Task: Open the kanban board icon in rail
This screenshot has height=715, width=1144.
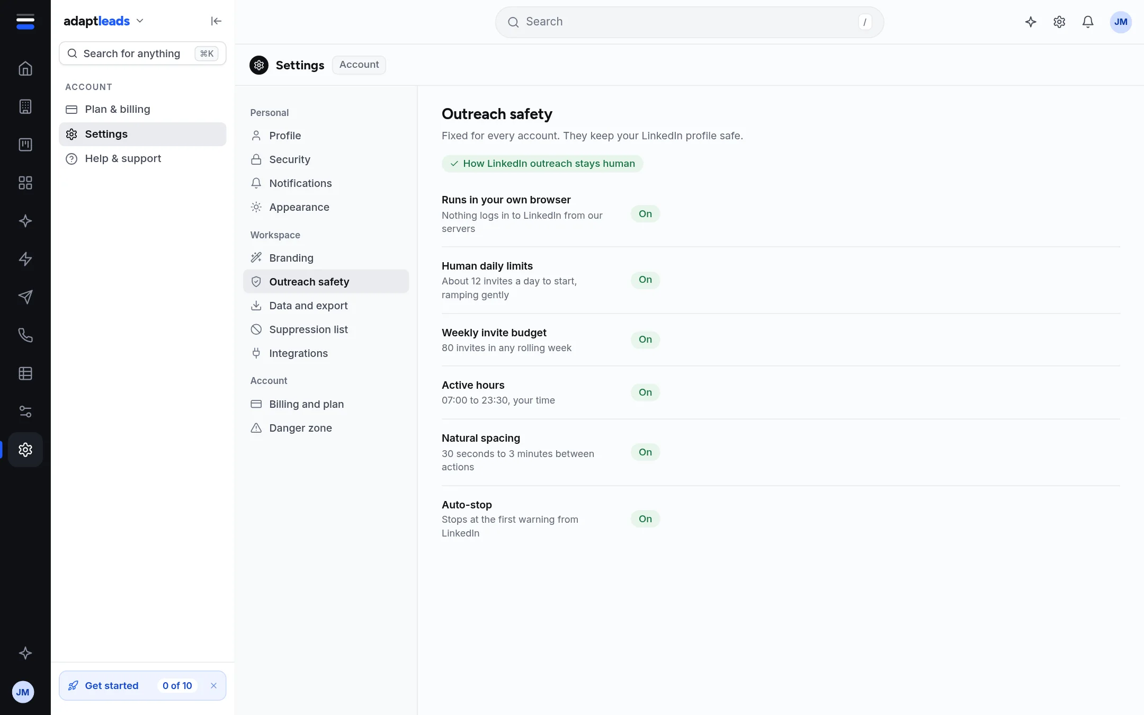Action: tap(25, 145)
